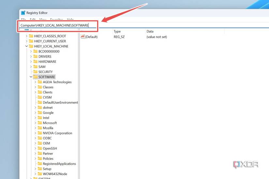
Task: Select the Policies key
Action: 48,158
